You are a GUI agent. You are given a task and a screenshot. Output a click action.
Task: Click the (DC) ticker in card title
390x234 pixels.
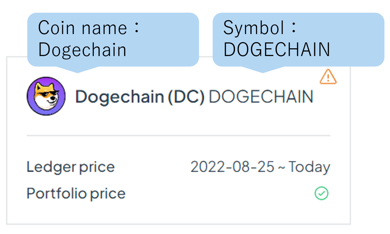point(186,97)
